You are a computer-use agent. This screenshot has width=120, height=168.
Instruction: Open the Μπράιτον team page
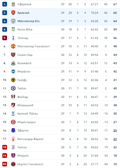[x=24, y=72]
